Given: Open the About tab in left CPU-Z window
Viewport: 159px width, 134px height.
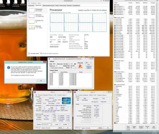Looking at the screenshot, I should tap(64, 95).
